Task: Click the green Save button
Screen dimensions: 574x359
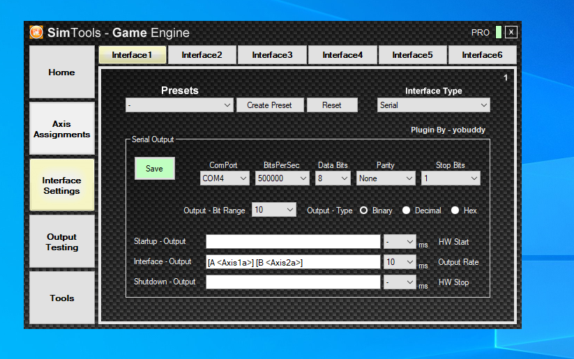Action: pos(154,168)
